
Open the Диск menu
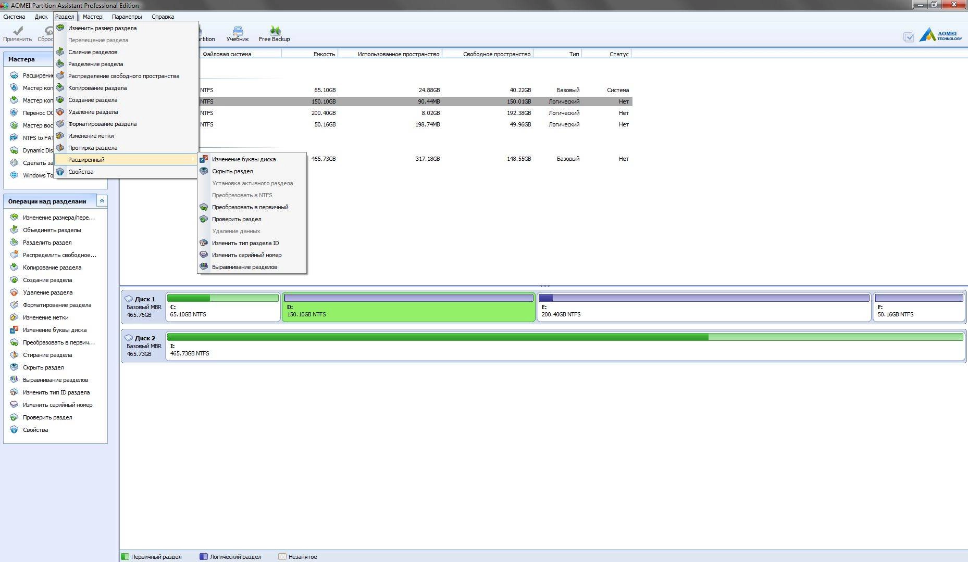point(41,17)
